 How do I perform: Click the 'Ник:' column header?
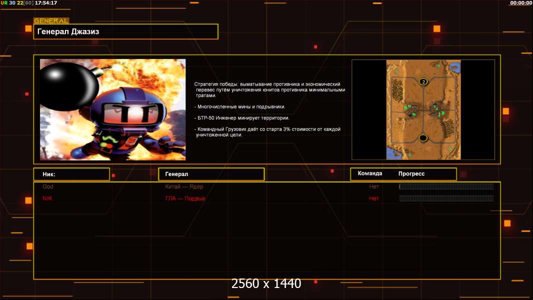[x=71, y=174]
